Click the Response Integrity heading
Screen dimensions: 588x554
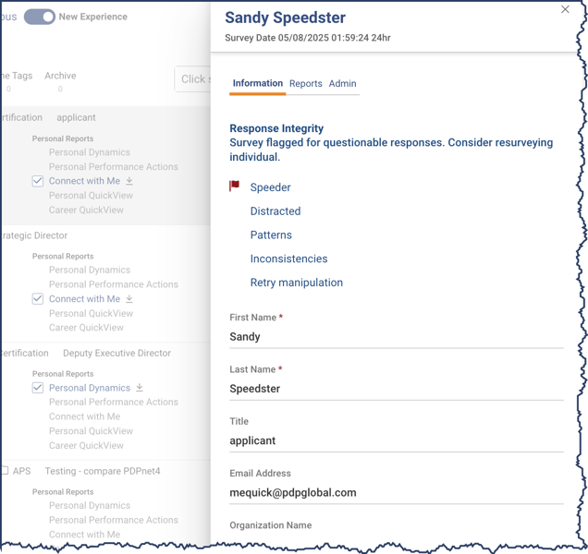[276, 128]
